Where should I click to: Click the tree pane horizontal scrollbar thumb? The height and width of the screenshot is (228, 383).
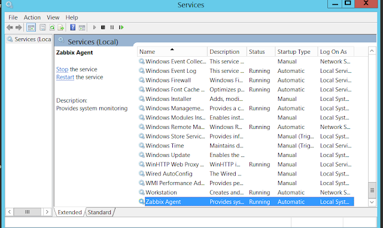[x=27, y=212]
